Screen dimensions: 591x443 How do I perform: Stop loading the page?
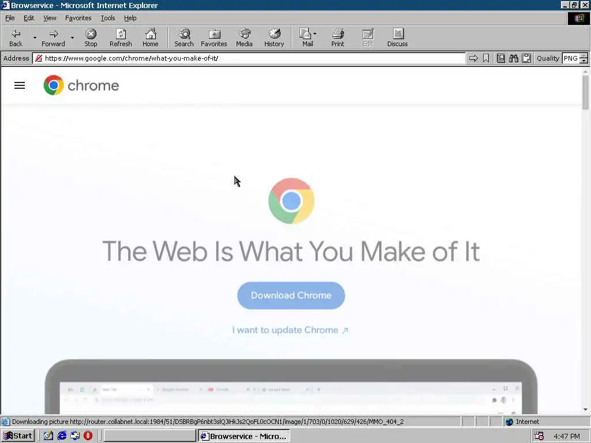coord(91,37)
